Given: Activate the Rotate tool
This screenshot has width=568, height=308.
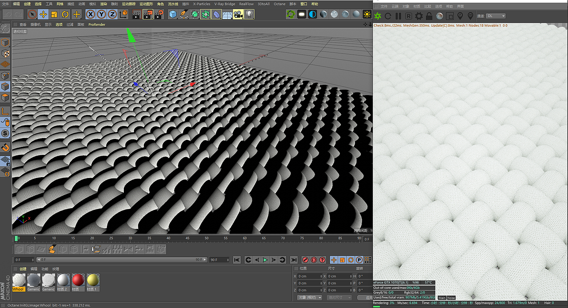Looking at the screenshot, I should (65, 14).
